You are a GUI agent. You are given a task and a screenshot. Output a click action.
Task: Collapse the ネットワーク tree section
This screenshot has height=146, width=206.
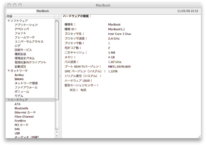(9, 71)
